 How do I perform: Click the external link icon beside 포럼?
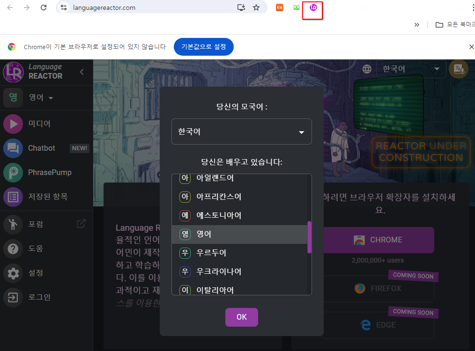tap(81, 224)
